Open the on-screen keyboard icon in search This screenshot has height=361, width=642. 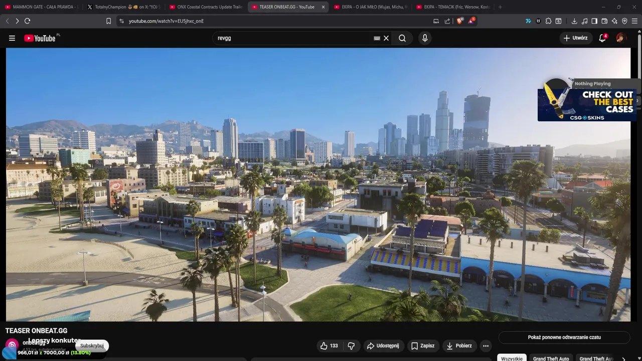tap(377, 38)
